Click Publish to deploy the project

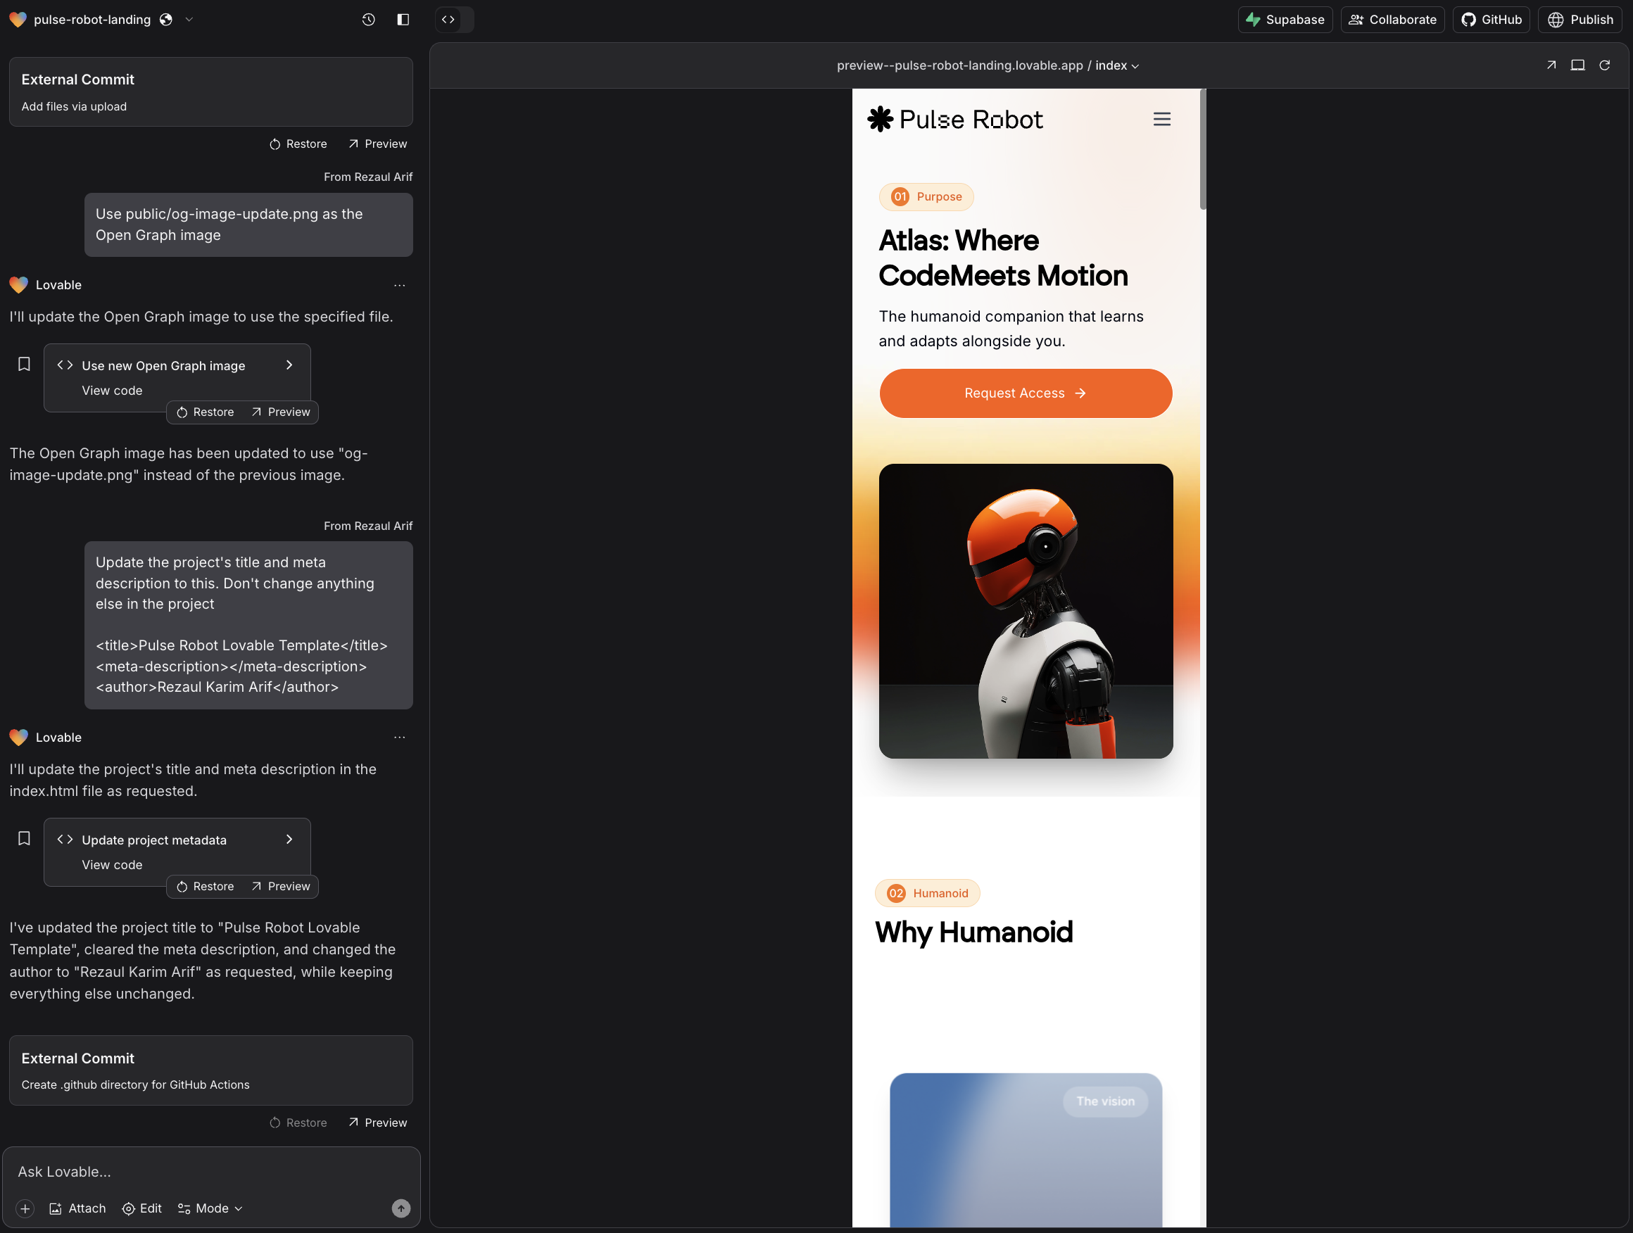(1581, 19)
